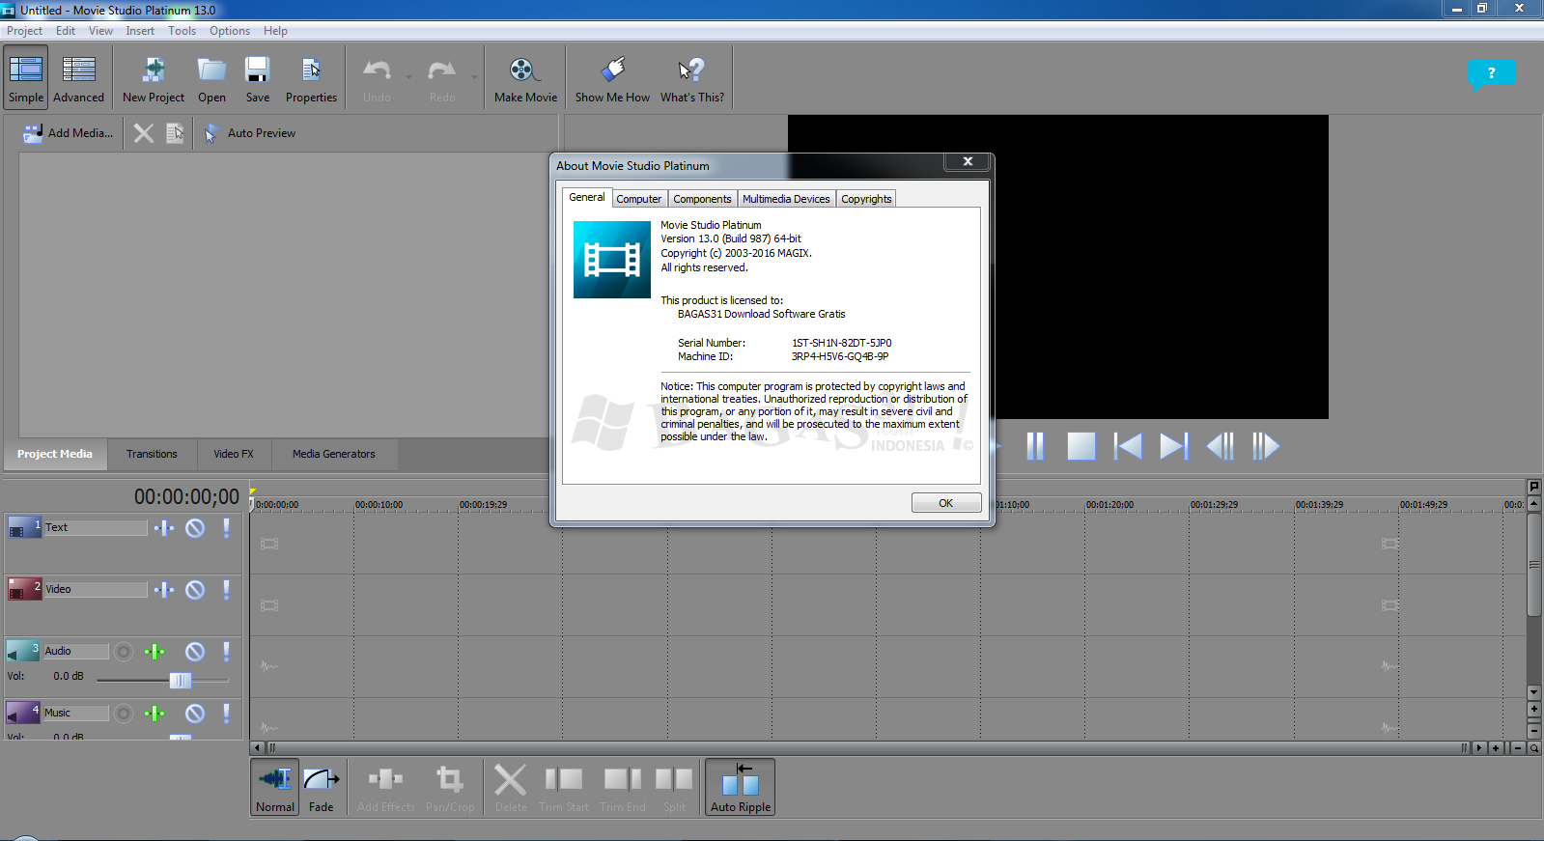Step to previous frame
Screen dimensions: 1544x841
(1221, 446)
